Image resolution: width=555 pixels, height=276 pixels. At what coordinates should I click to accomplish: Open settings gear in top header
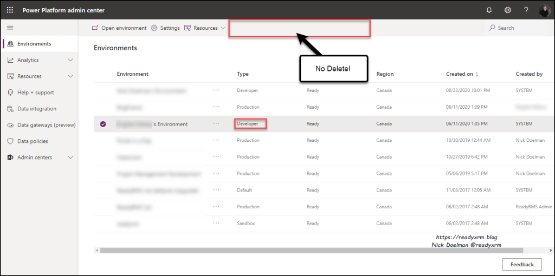(x=508, y=10)
